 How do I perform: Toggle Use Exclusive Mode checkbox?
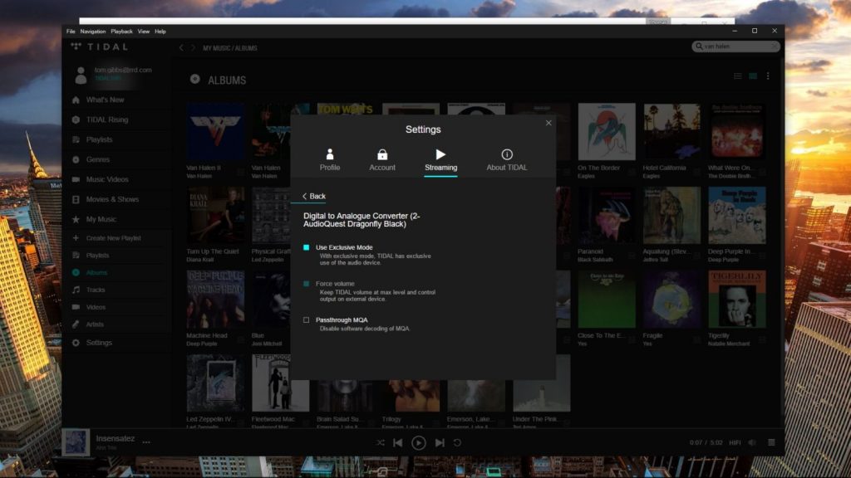306,247
